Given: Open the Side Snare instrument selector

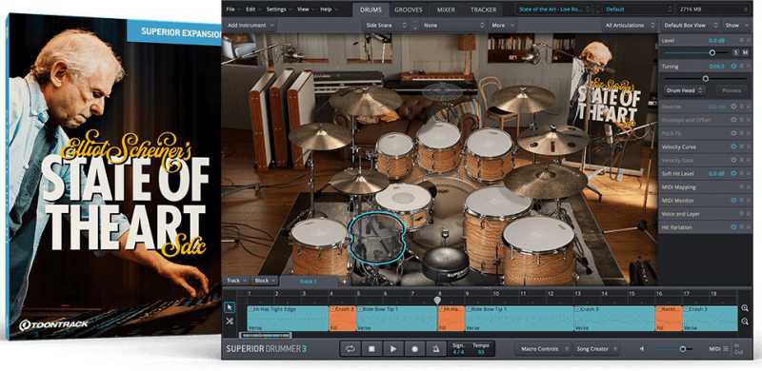Looking at the screenshot, I should (x=388, y=25).
